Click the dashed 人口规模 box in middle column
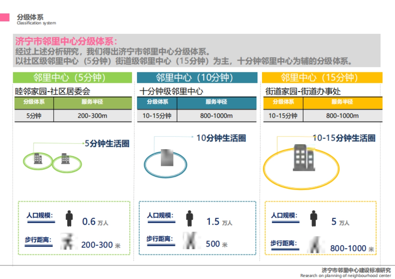Screen dimensions: 395x279 197,228
